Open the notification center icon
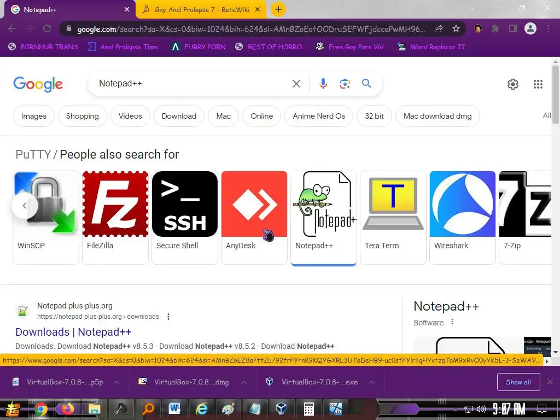The image size is (560, 420). click(x=542, y=409)
